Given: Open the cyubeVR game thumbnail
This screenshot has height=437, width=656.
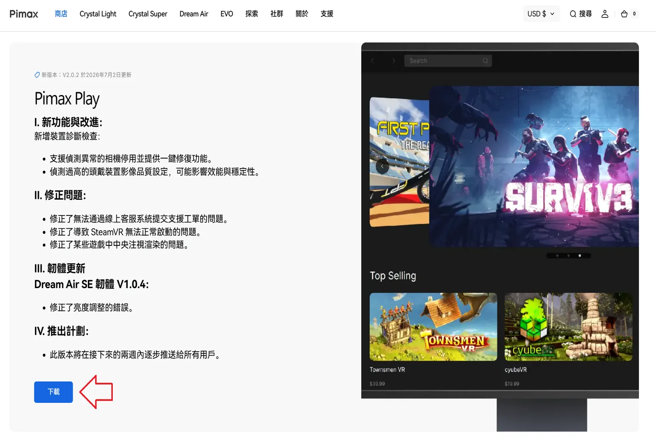Looking at the screenshot, I should (x=568, y=326).
